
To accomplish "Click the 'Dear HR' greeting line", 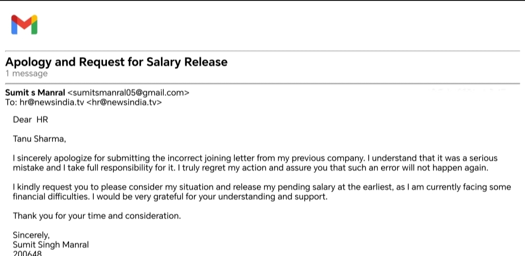I will (x=31, y=120).
